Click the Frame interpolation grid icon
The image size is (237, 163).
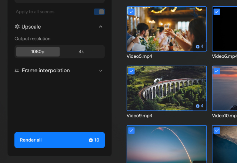click(17, 71)
